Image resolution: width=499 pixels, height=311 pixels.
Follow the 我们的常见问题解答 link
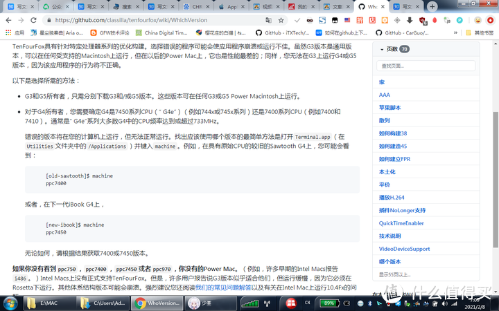click(x=223, y=288)
